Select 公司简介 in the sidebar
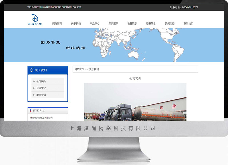The width and height of the screenshot is (228, 165). coord(41,81)
